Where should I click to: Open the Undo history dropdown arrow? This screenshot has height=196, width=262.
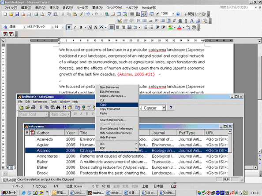[x=92, y=14]
